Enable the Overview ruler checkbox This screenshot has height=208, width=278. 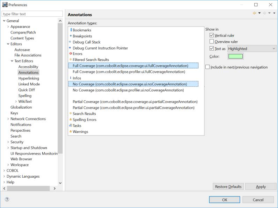point(212,41)
